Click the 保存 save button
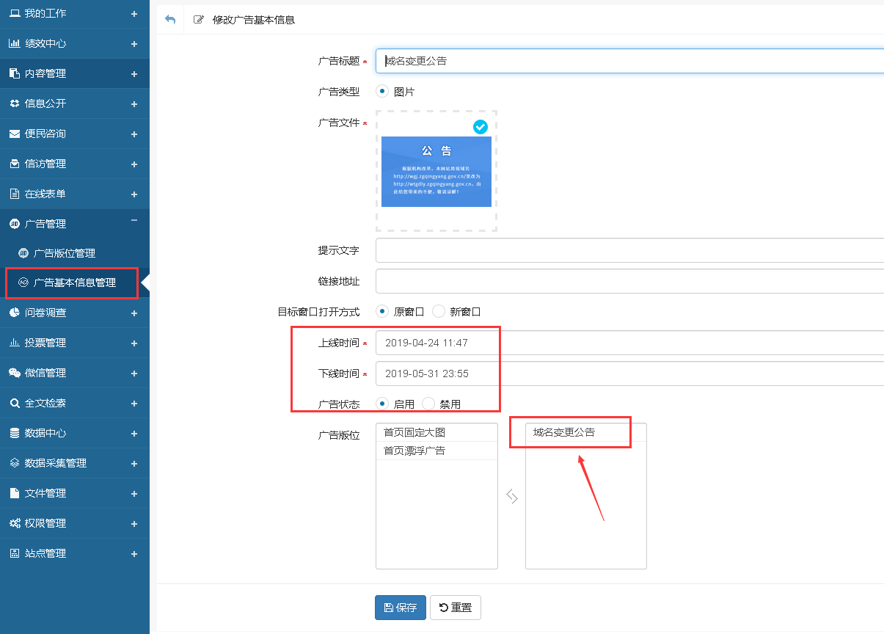 point(400,608)
